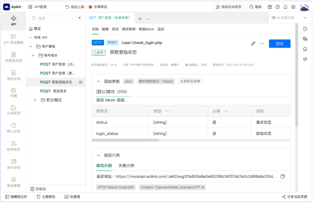Click the API search input field
The width and height of the screenshot is (313, 203).
(x=51, y=18)
